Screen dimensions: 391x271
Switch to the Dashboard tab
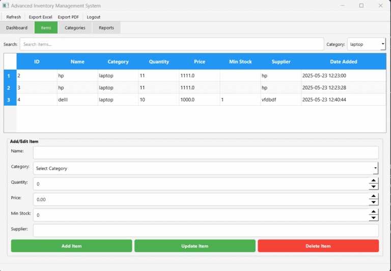pos(17,28)
